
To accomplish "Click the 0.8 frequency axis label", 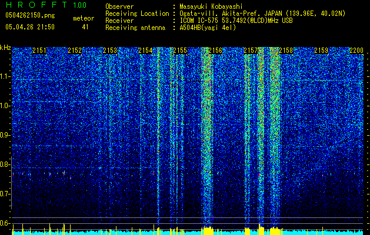I will coord(5,164).
